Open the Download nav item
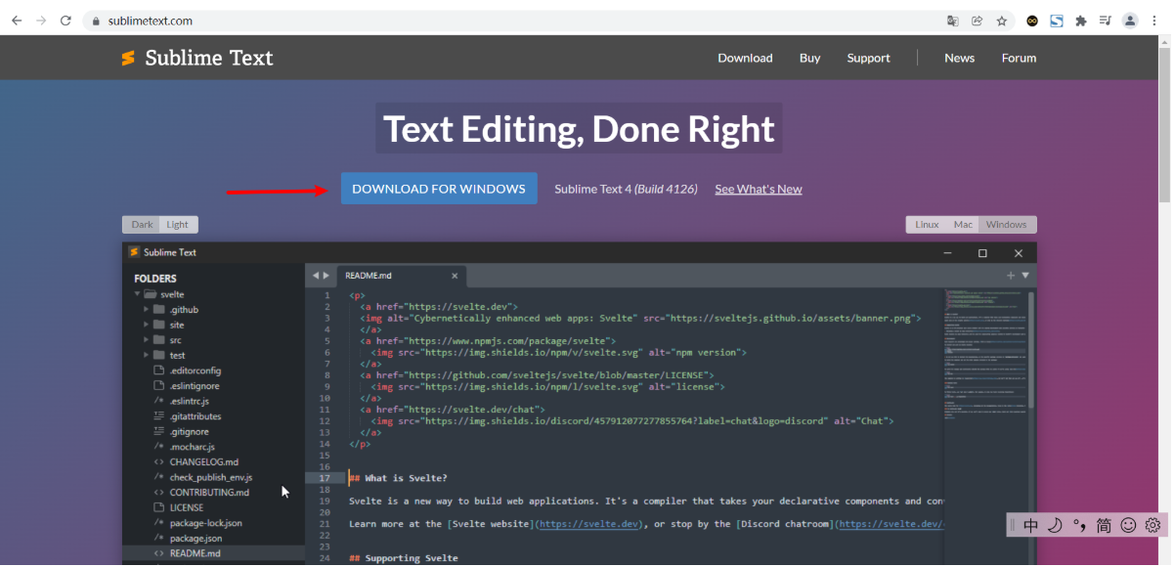Viewport: 1174px width, 567px height. [745, 58]
